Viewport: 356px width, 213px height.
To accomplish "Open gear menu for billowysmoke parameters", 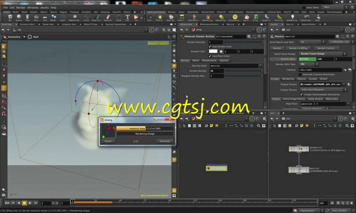I will coord(249,36).
